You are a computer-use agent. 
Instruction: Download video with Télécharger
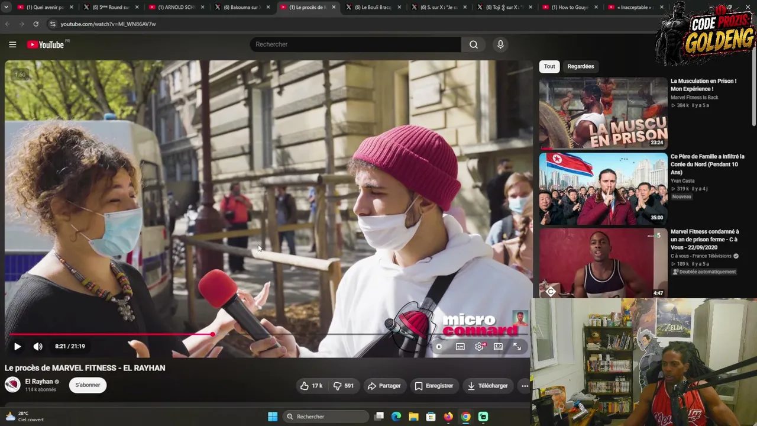[x=488, y=386]
